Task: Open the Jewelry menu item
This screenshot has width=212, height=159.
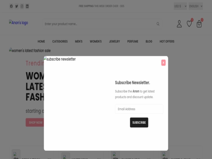Action: click(x=114, y=41)
